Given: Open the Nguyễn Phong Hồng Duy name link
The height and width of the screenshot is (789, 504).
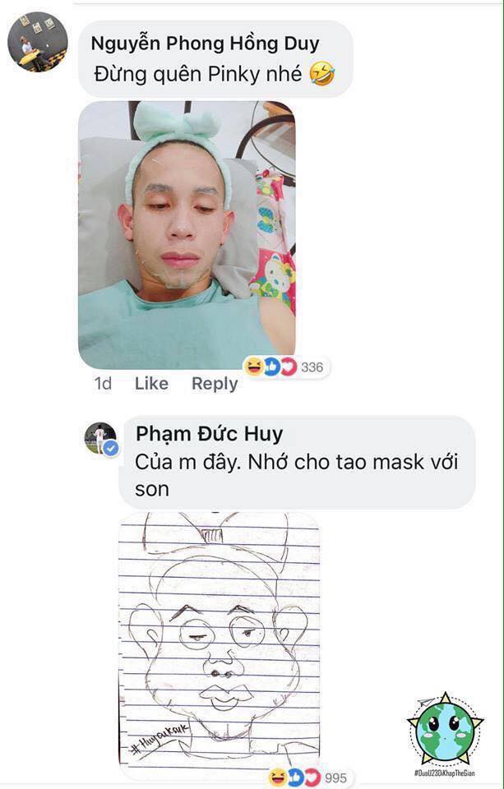Looking at the screenshot, I should pyautogui.click(x=205, y=44).
